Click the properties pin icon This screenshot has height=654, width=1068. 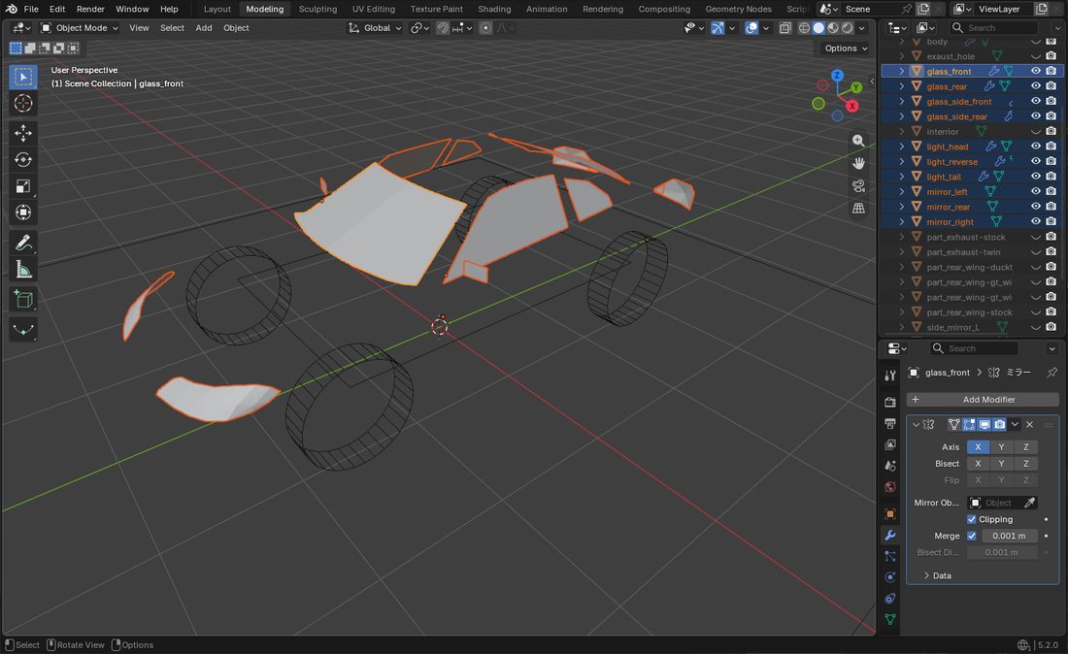[x=1051, y=373]
